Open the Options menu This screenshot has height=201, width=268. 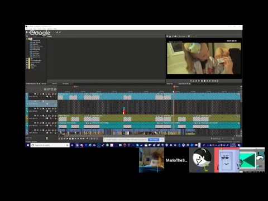click(50, 29)
